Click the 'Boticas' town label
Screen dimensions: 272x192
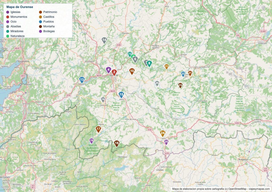coord(138,178)
